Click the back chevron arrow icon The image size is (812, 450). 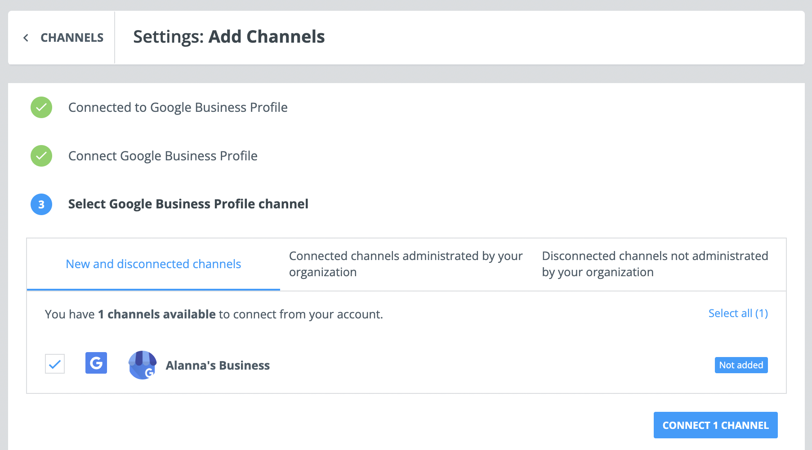pos(26,38)
